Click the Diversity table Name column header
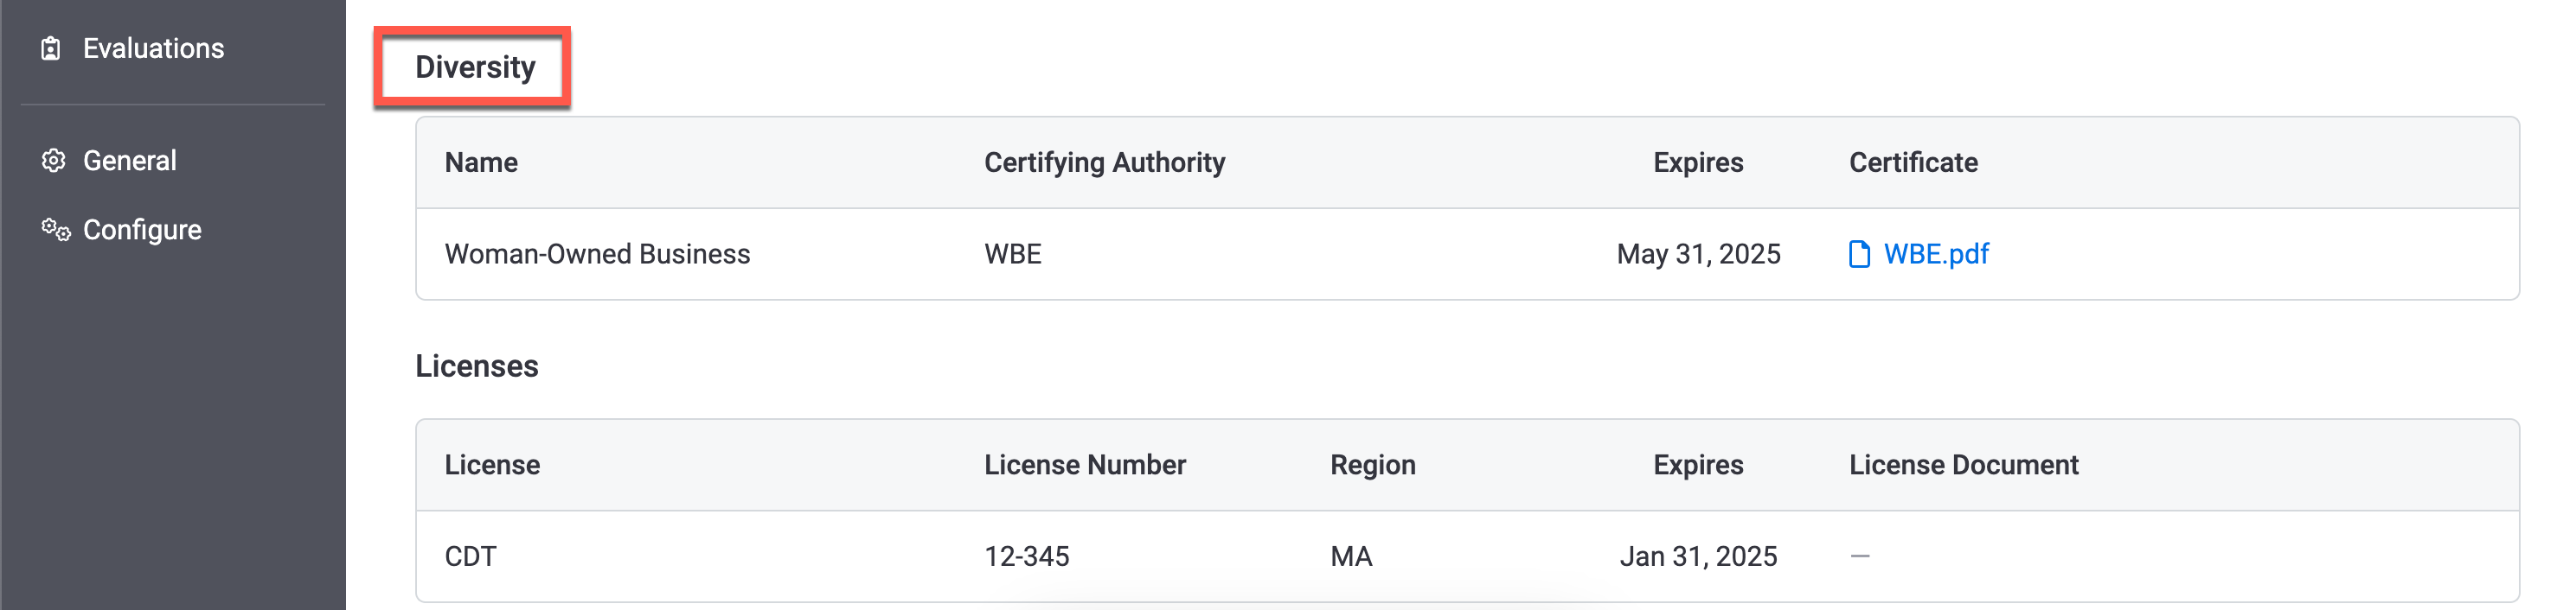This screenshot has width=2576, height=610. point(481,162)
